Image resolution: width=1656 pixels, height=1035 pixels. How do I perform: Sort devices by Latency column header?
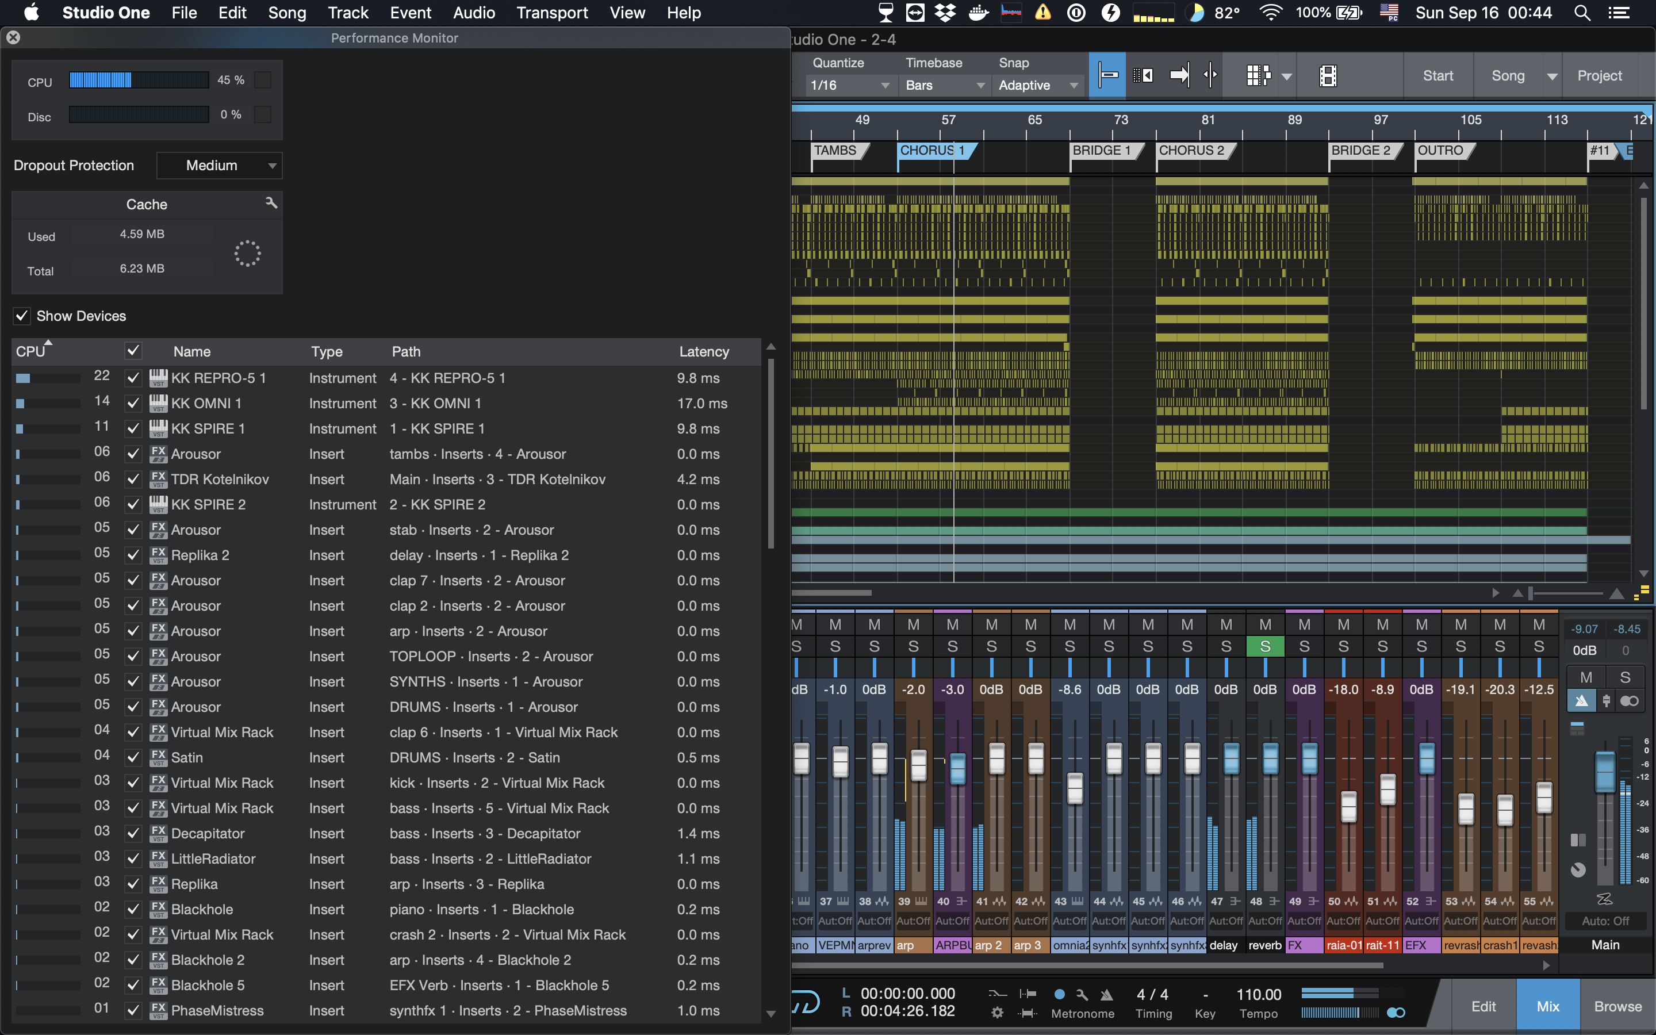tap(703, 351)
